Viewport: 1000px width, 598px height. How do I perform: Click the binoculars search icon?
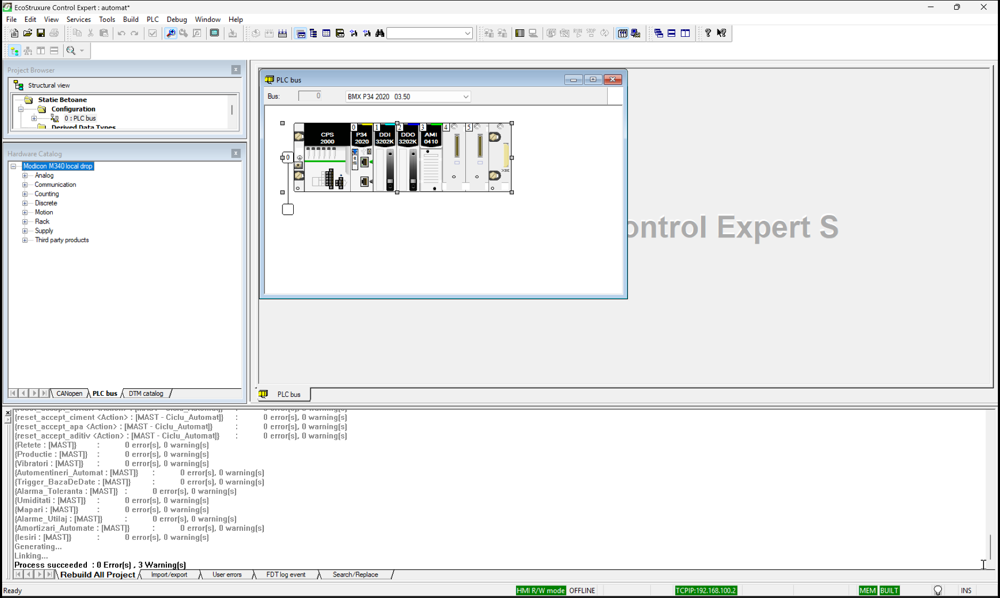tap(380, 33)
